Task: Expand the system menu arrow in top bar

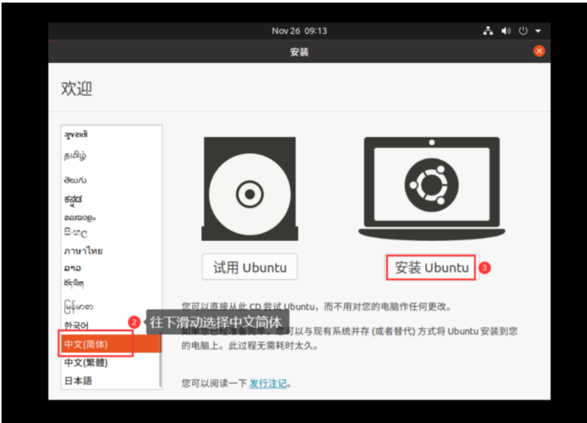Action: [x=538, y=31]
